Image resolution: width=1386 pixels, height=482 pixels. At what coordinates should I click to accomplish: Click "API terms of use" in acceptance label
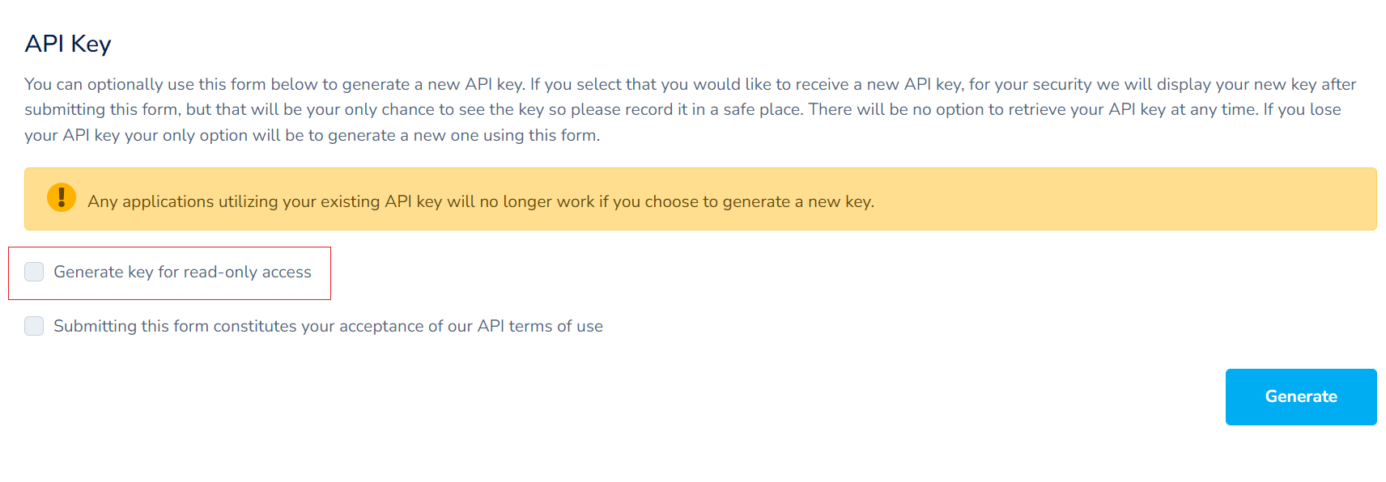tap(540, 326)
